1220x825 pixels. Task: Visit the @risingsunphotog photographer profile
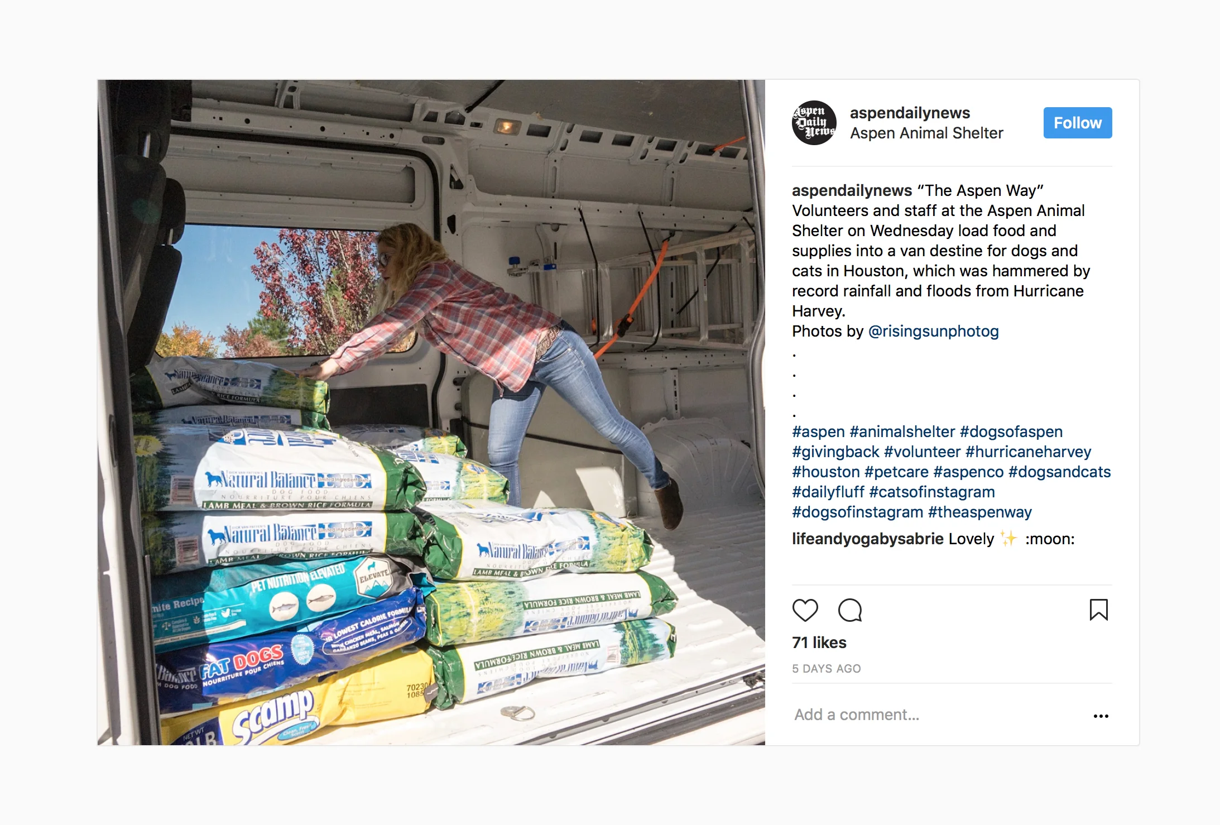[933, 332]
